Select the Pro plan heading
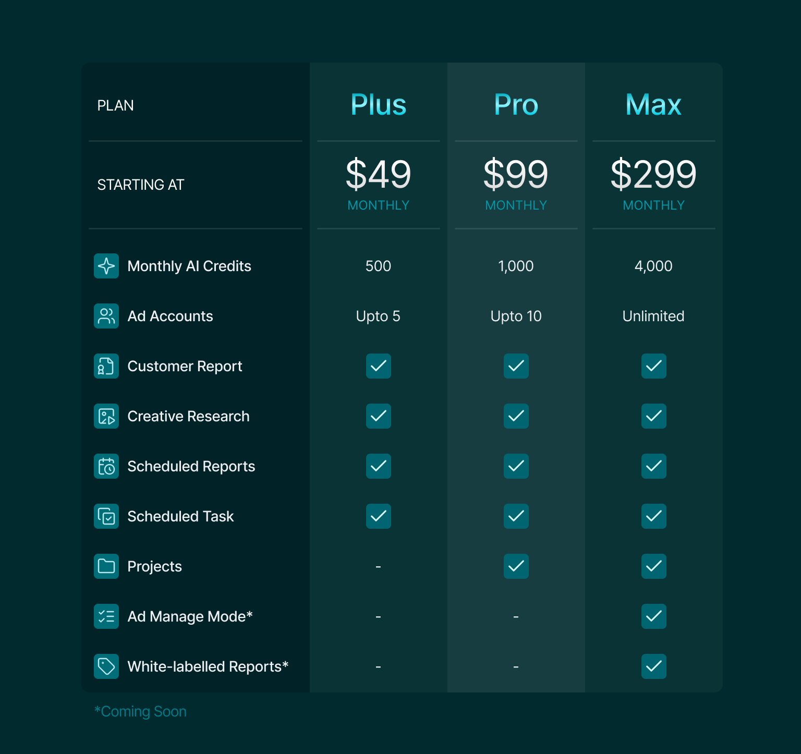 pos(516,104)
